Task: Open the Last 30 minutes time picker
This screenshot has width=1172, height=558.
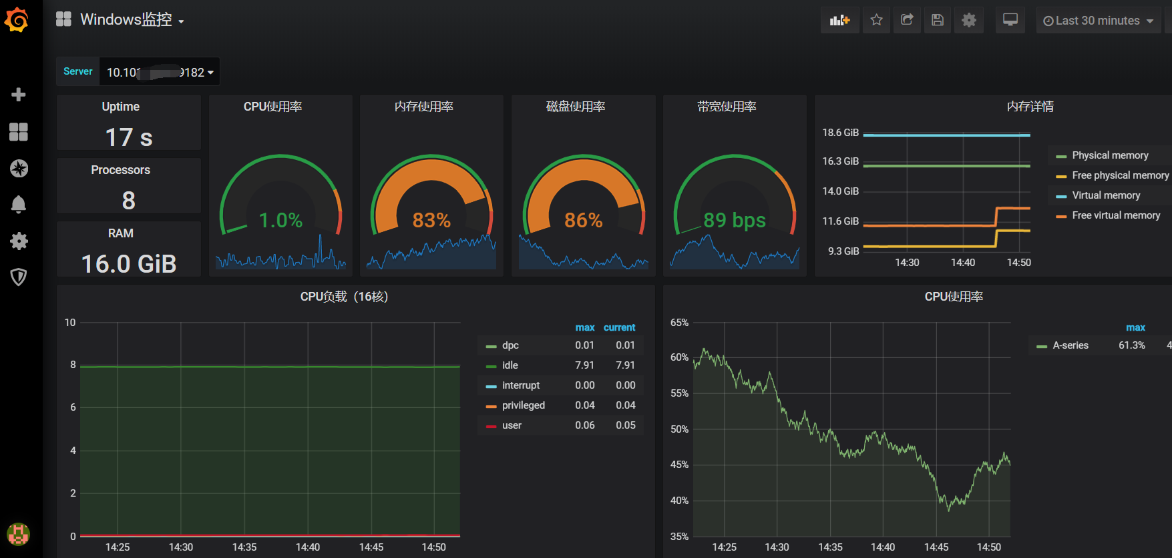Action: coord(1098,21)
